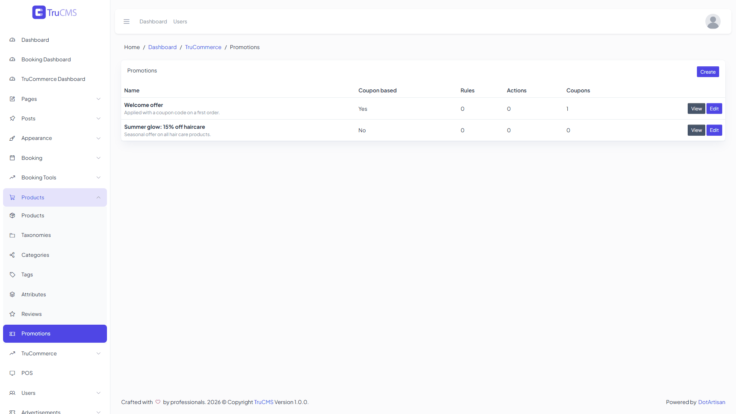Viewport: 736px width, 414px height.
Task: Expand the Users sidebar menu chevron
Action: (99, 393)
